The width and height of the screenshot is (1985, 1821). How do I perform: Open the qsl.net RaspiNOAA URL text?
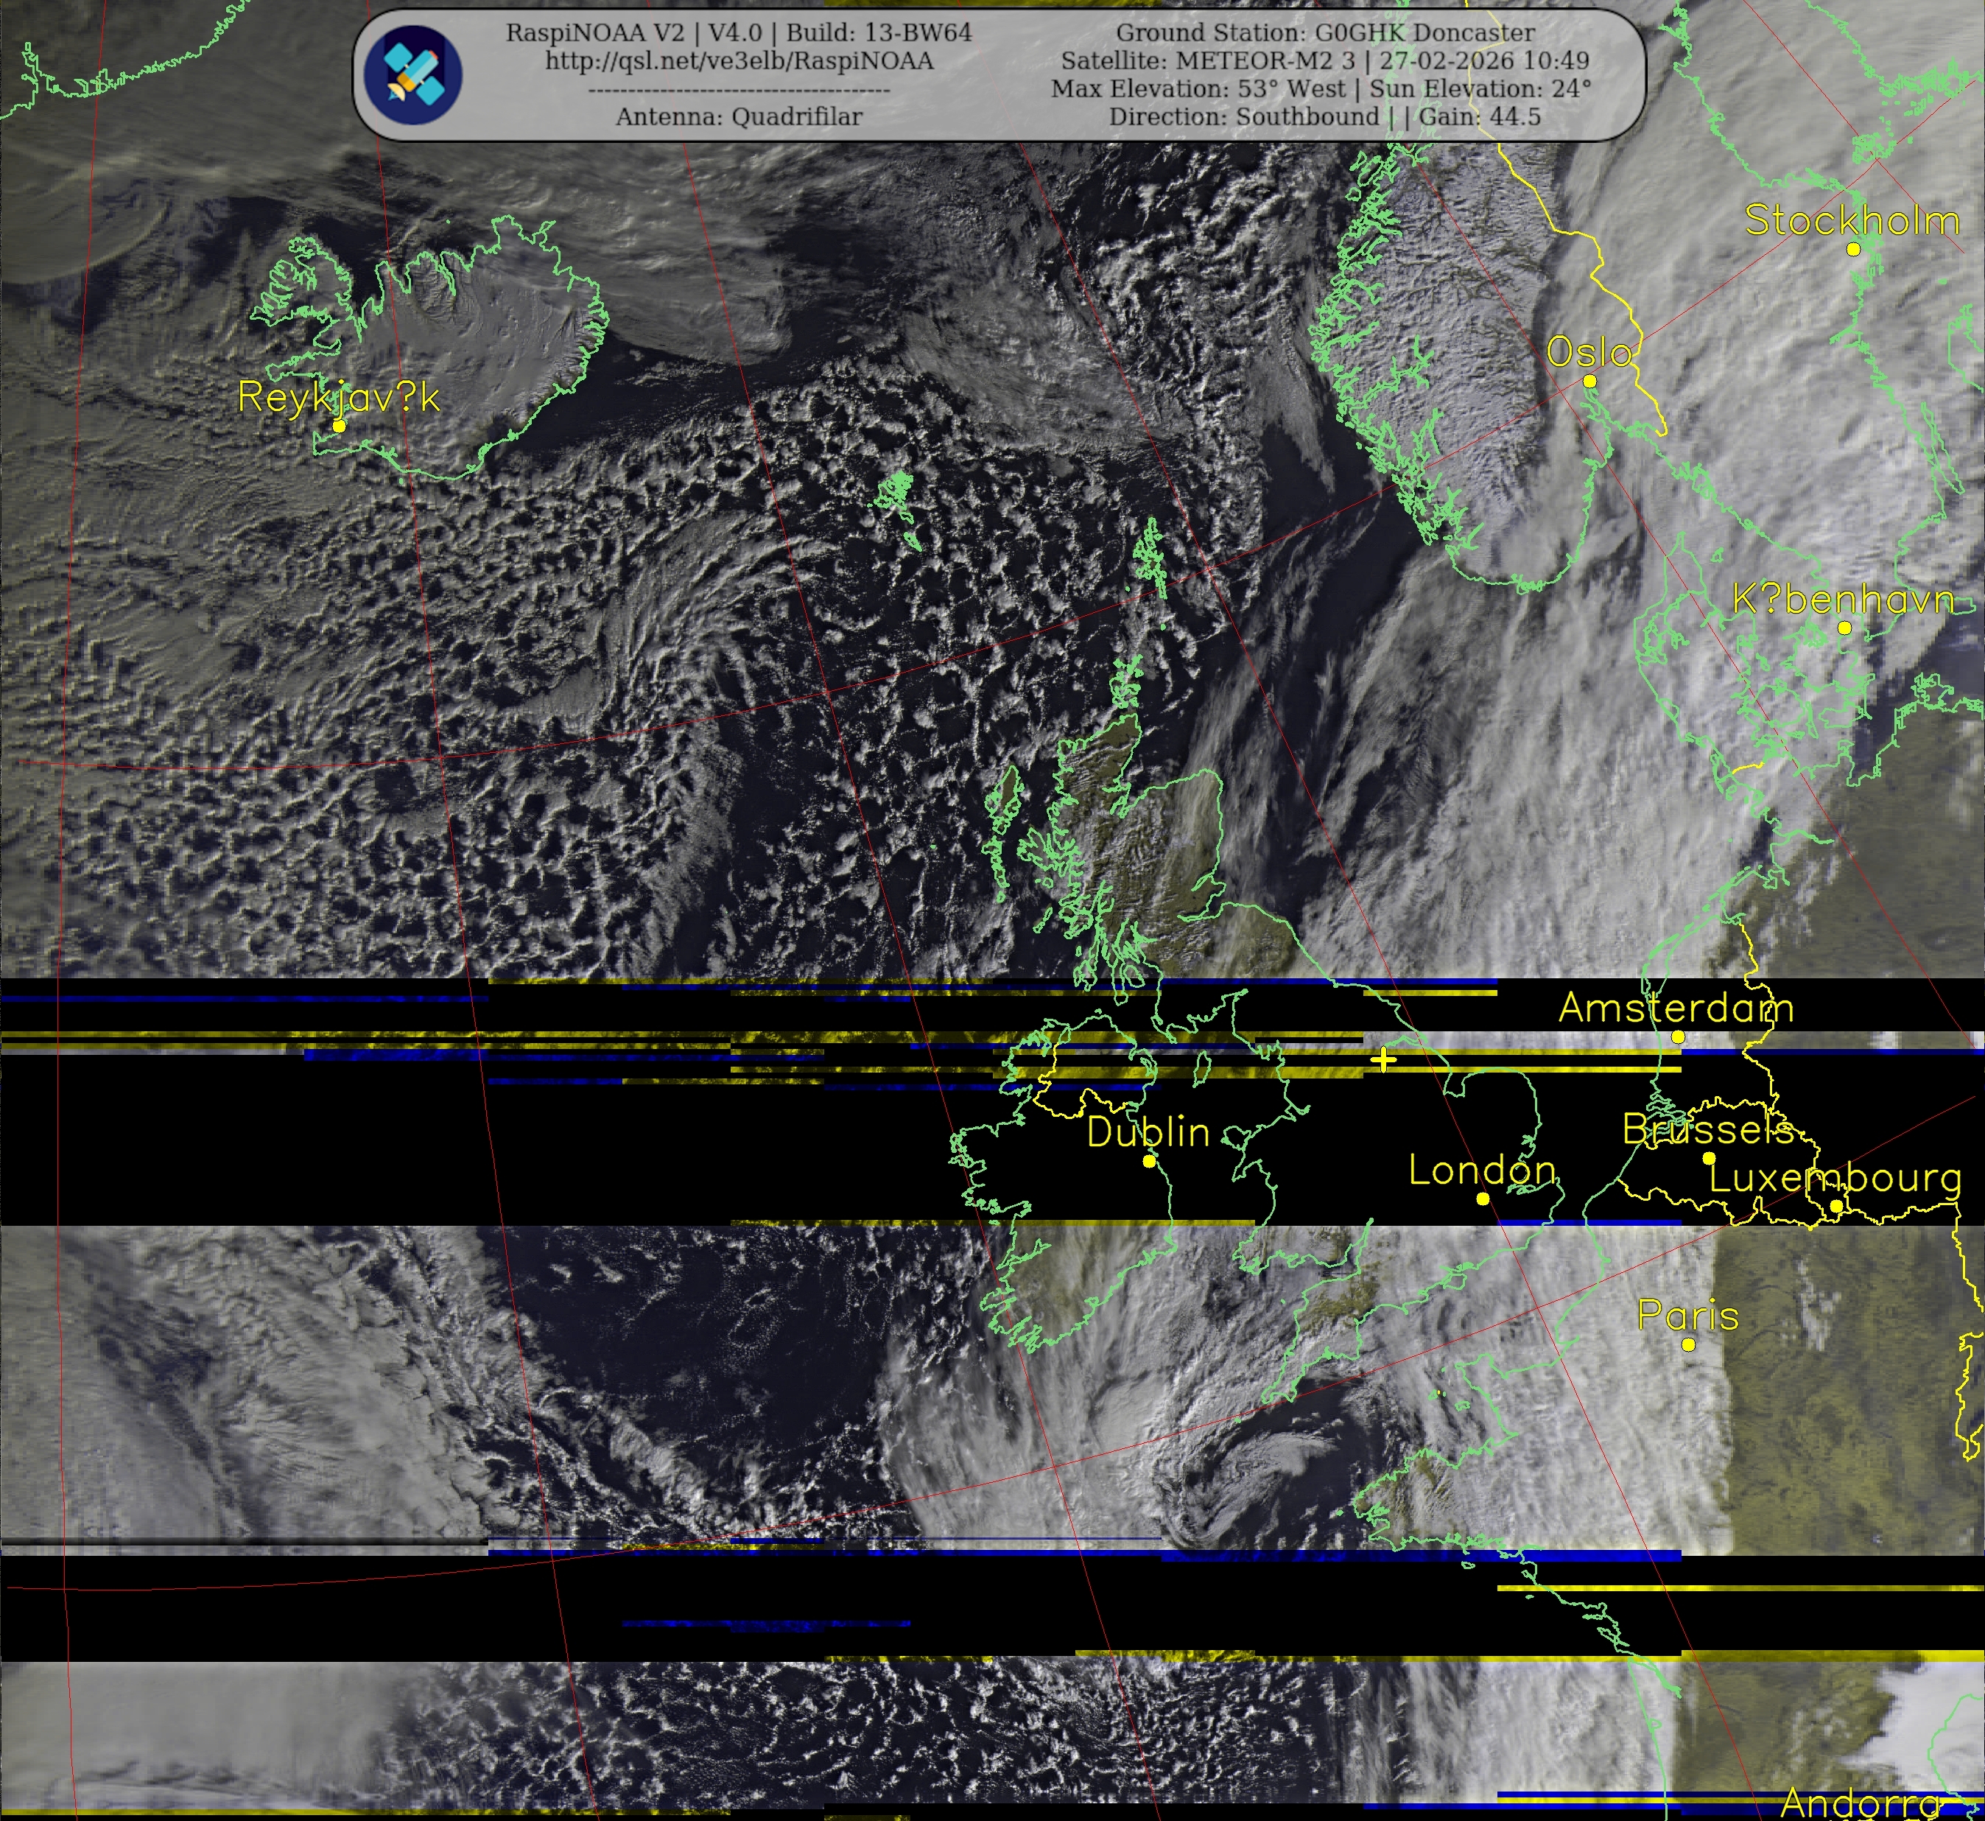point(739,61)
